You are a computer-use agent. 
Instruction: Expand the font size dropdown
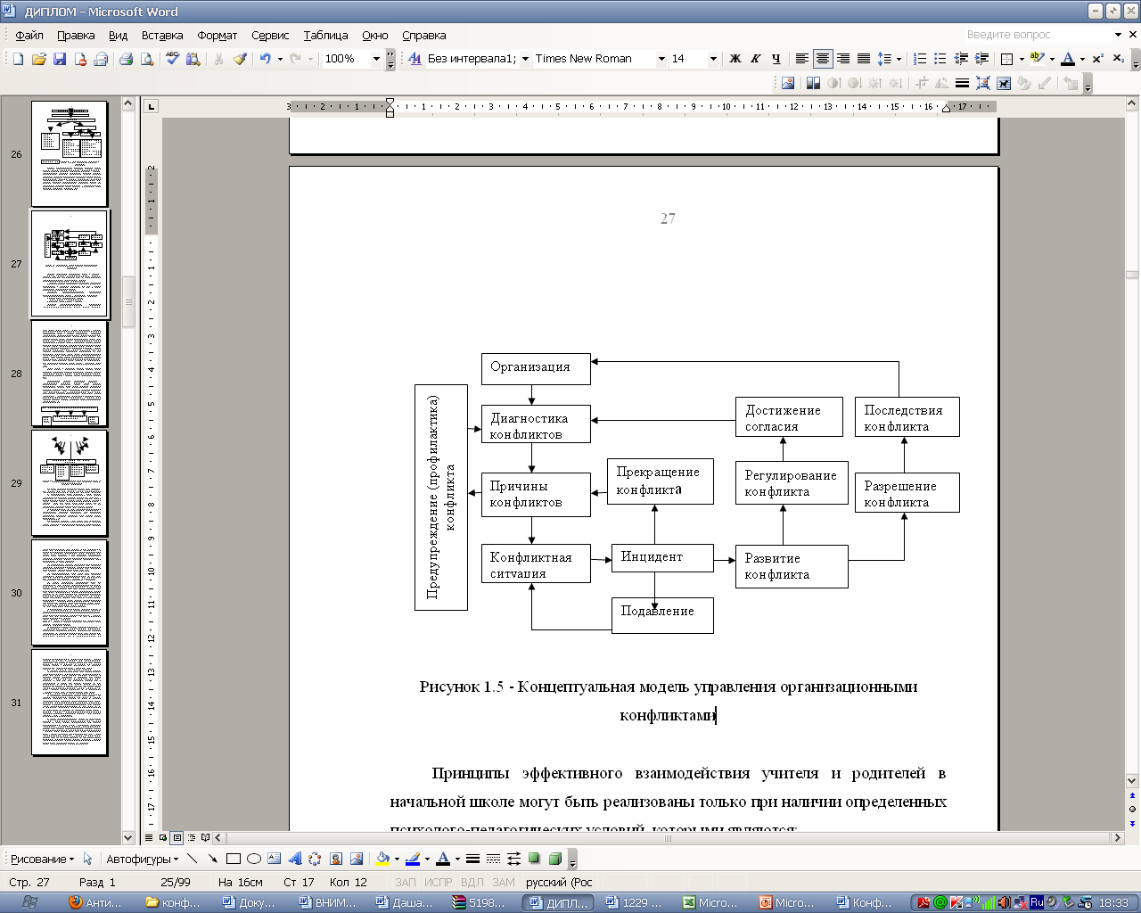[x=712, y=59]
